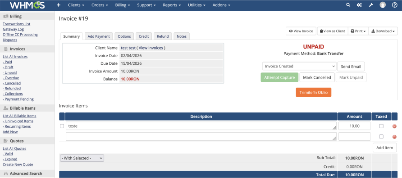Open the Disputes link
Image resolution: width=402 pixels, height=178 pixels.
point(10,40)
